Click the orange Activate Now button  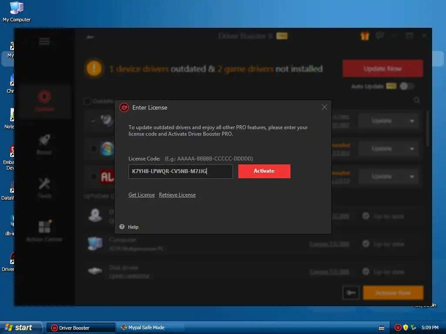point(393,293)
